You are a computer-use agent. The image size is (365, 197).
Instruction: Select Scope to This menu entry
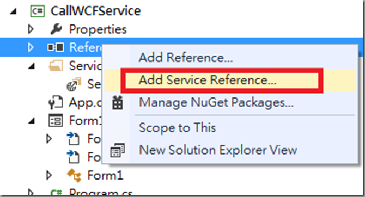[178, 128]
